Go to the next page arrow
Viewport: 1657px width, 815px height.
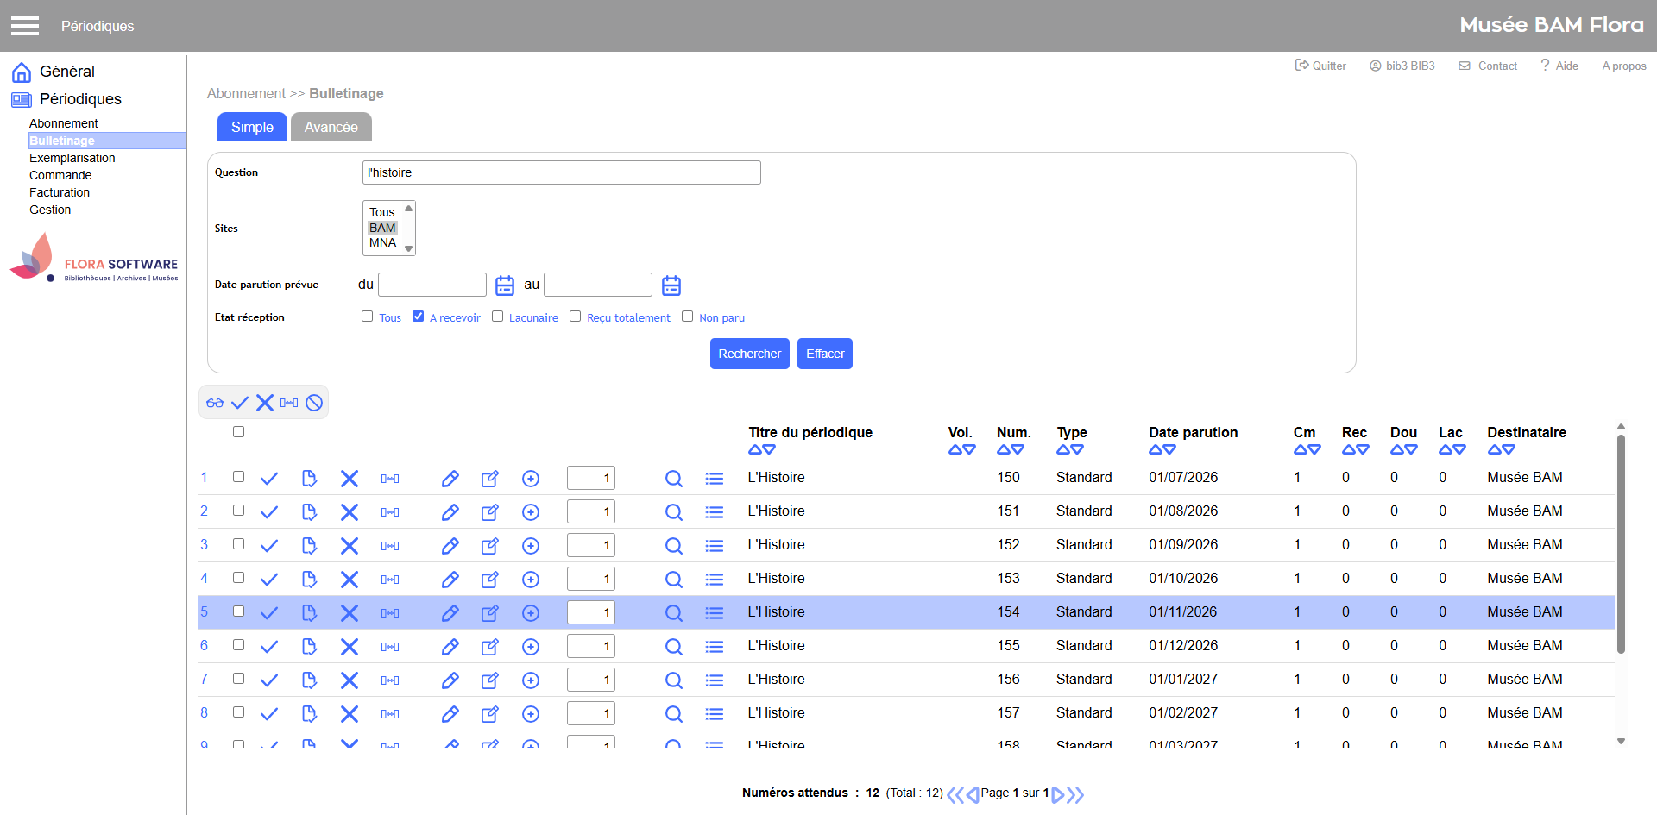1057,794
